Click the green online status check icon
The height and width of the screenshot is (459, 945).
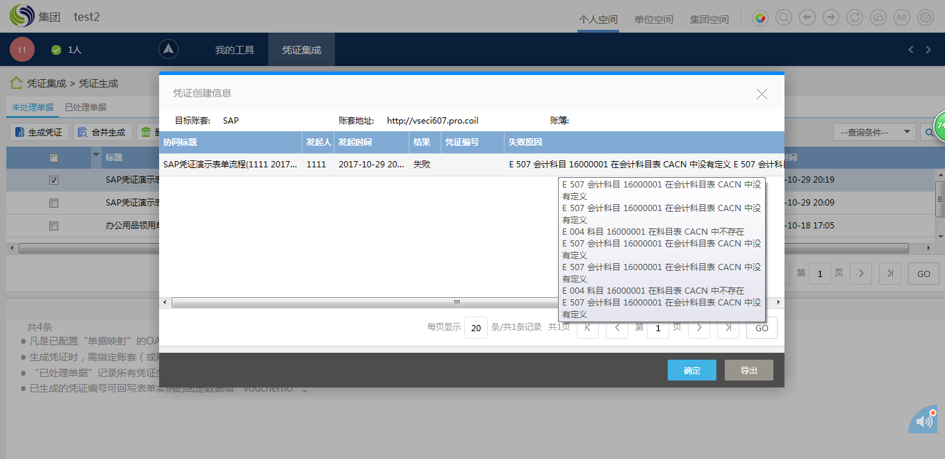[56, 50]
